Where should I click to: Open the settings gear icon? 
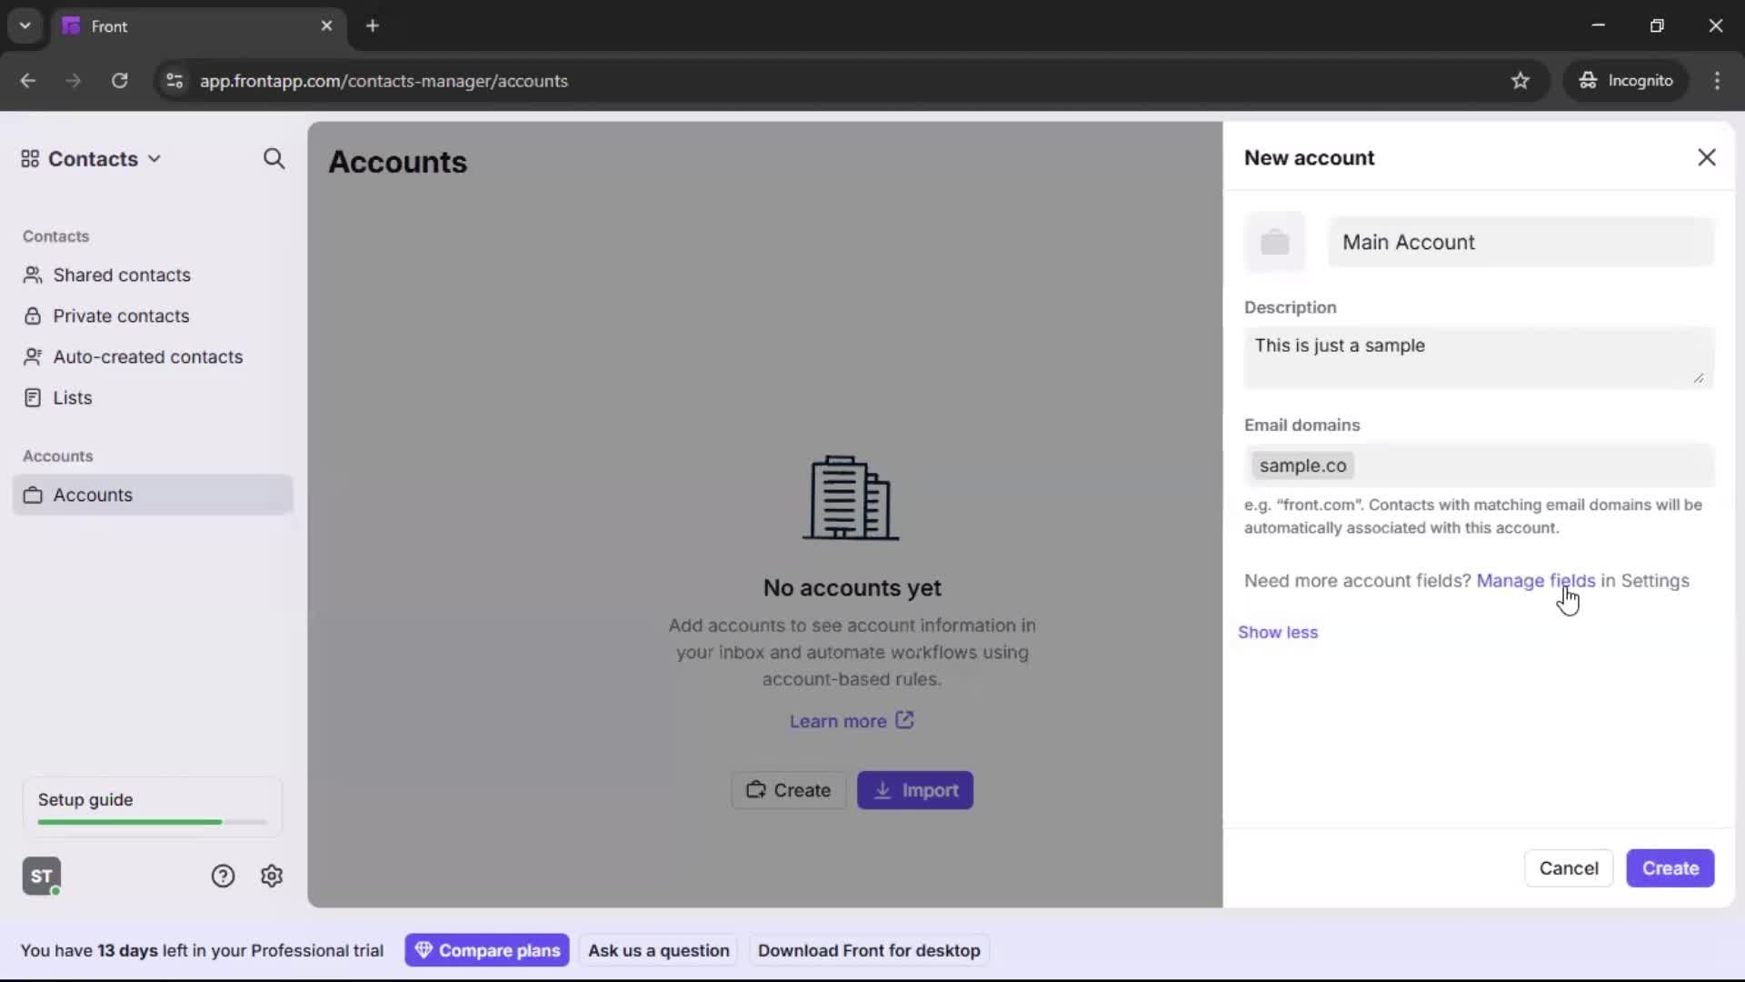272,876
